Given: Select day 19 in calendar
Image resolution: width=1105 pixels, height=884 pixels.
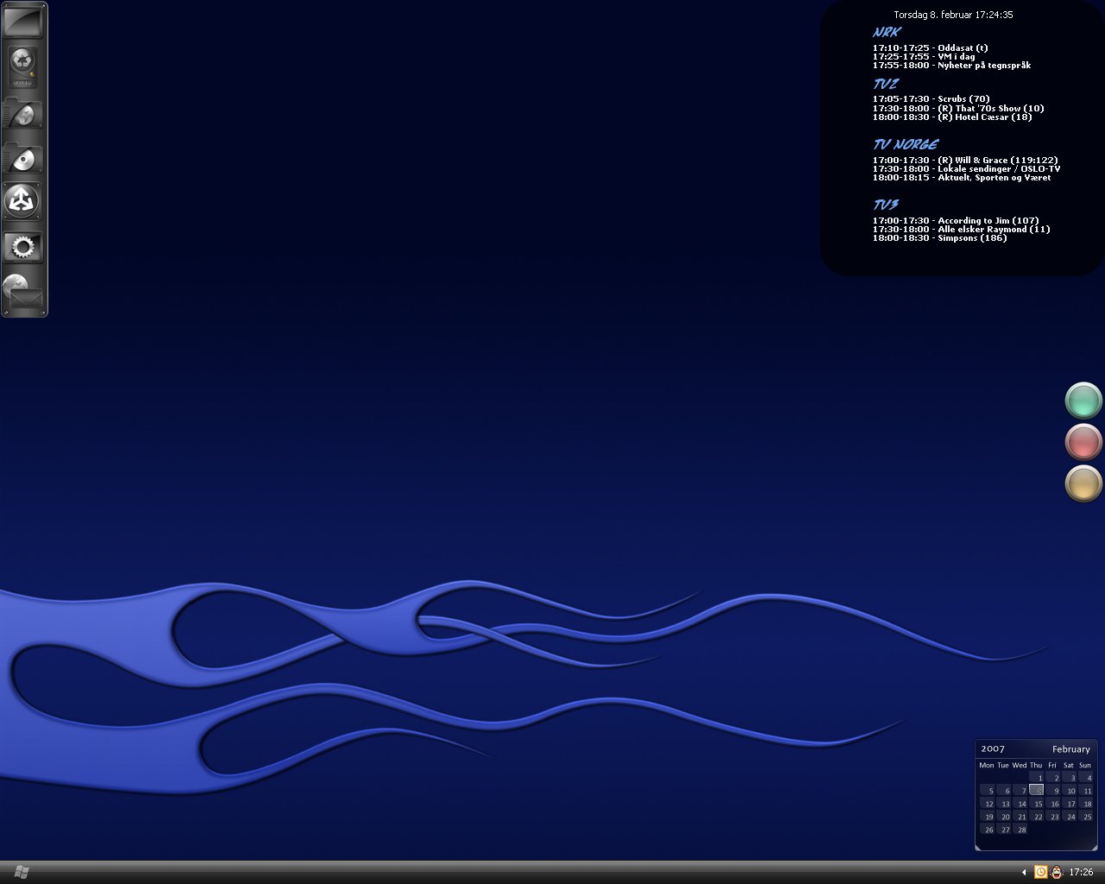Looking at the screenshot, I should (988, 816).
